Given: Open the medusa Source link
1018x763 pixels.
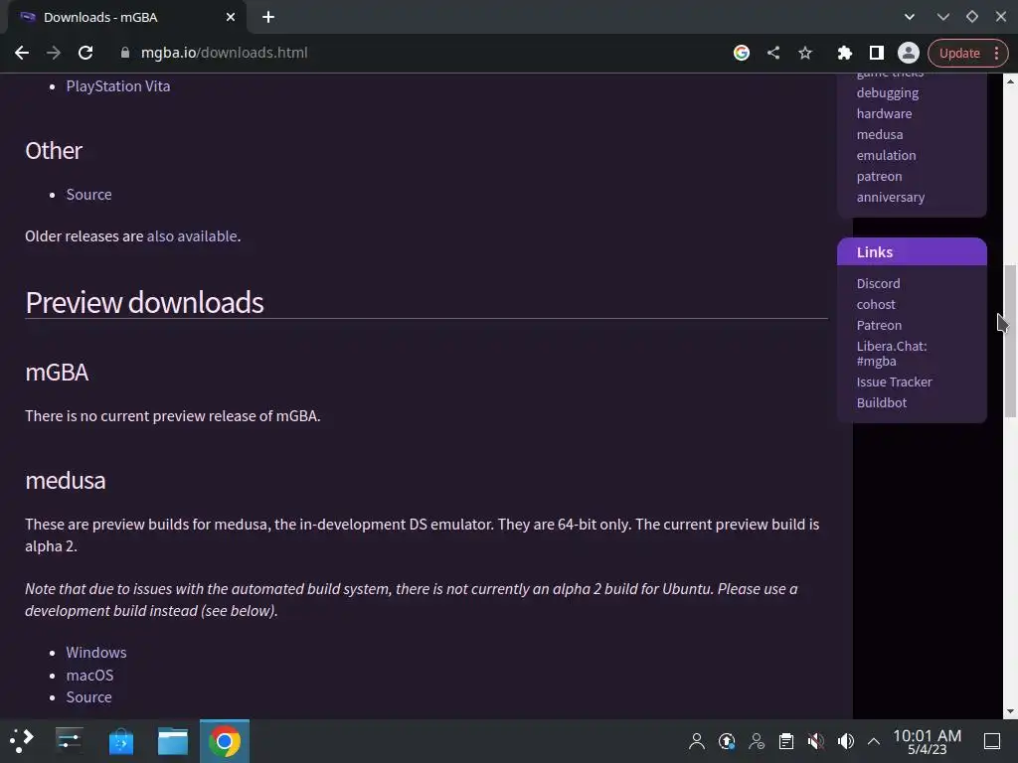Looking at the screenshot, I should (x=88, y=697).
